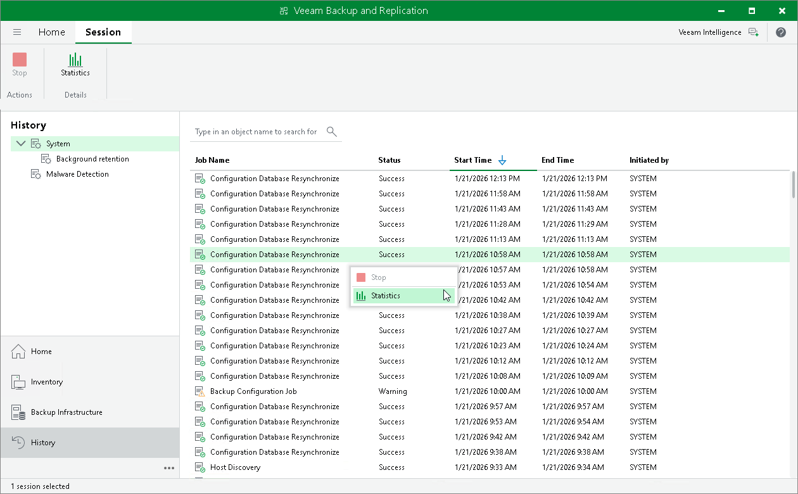The image size is (798, 494).
Task: Select the session started 11:13 AM
Action: click(490, 239)
